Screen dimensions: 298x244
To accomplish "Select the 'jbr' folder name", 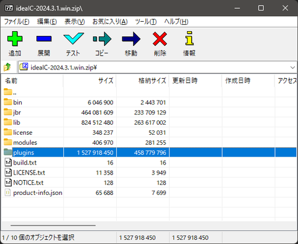I will (17, 112).
